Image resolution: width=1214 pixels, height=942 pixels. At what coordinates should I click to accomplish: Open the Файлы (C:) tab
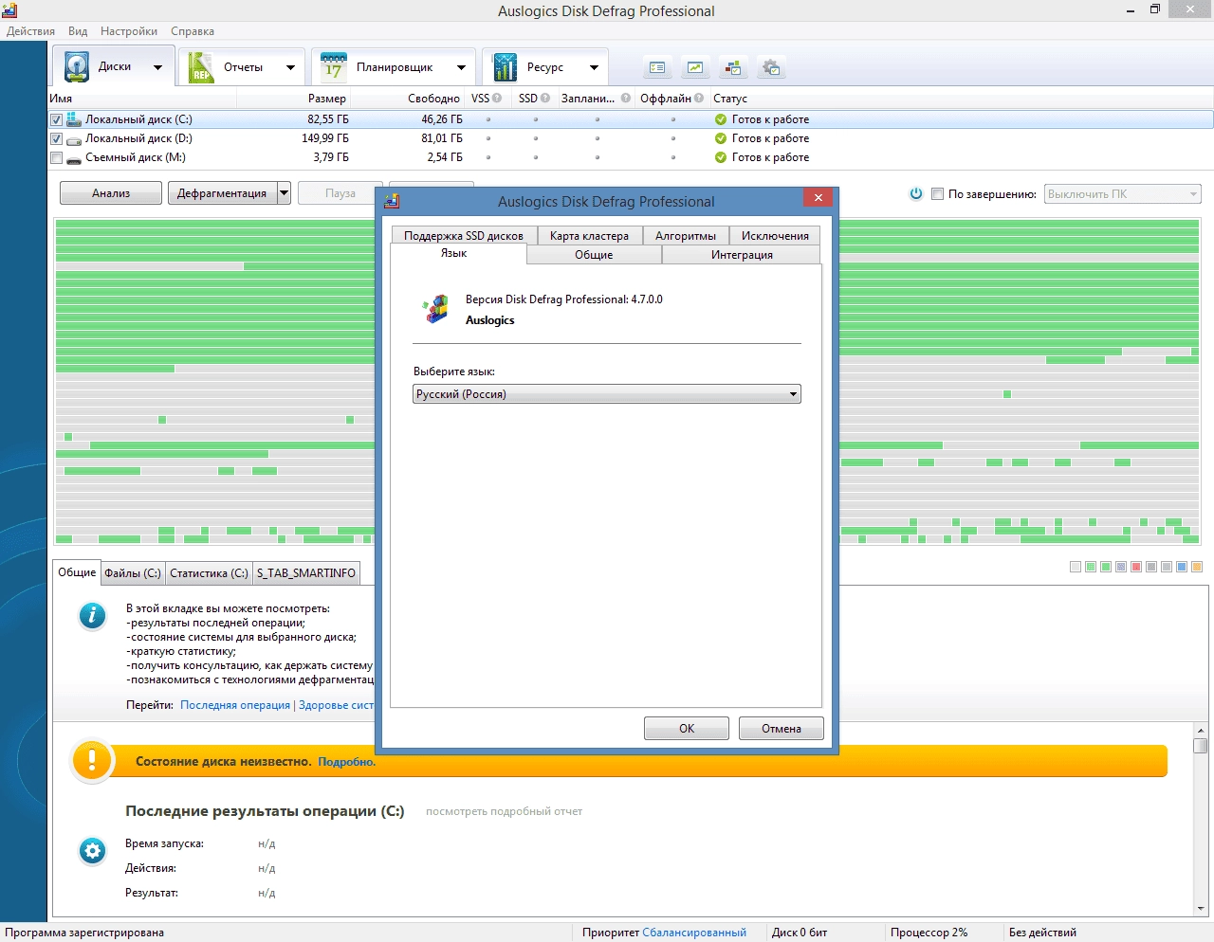[133, 573]
